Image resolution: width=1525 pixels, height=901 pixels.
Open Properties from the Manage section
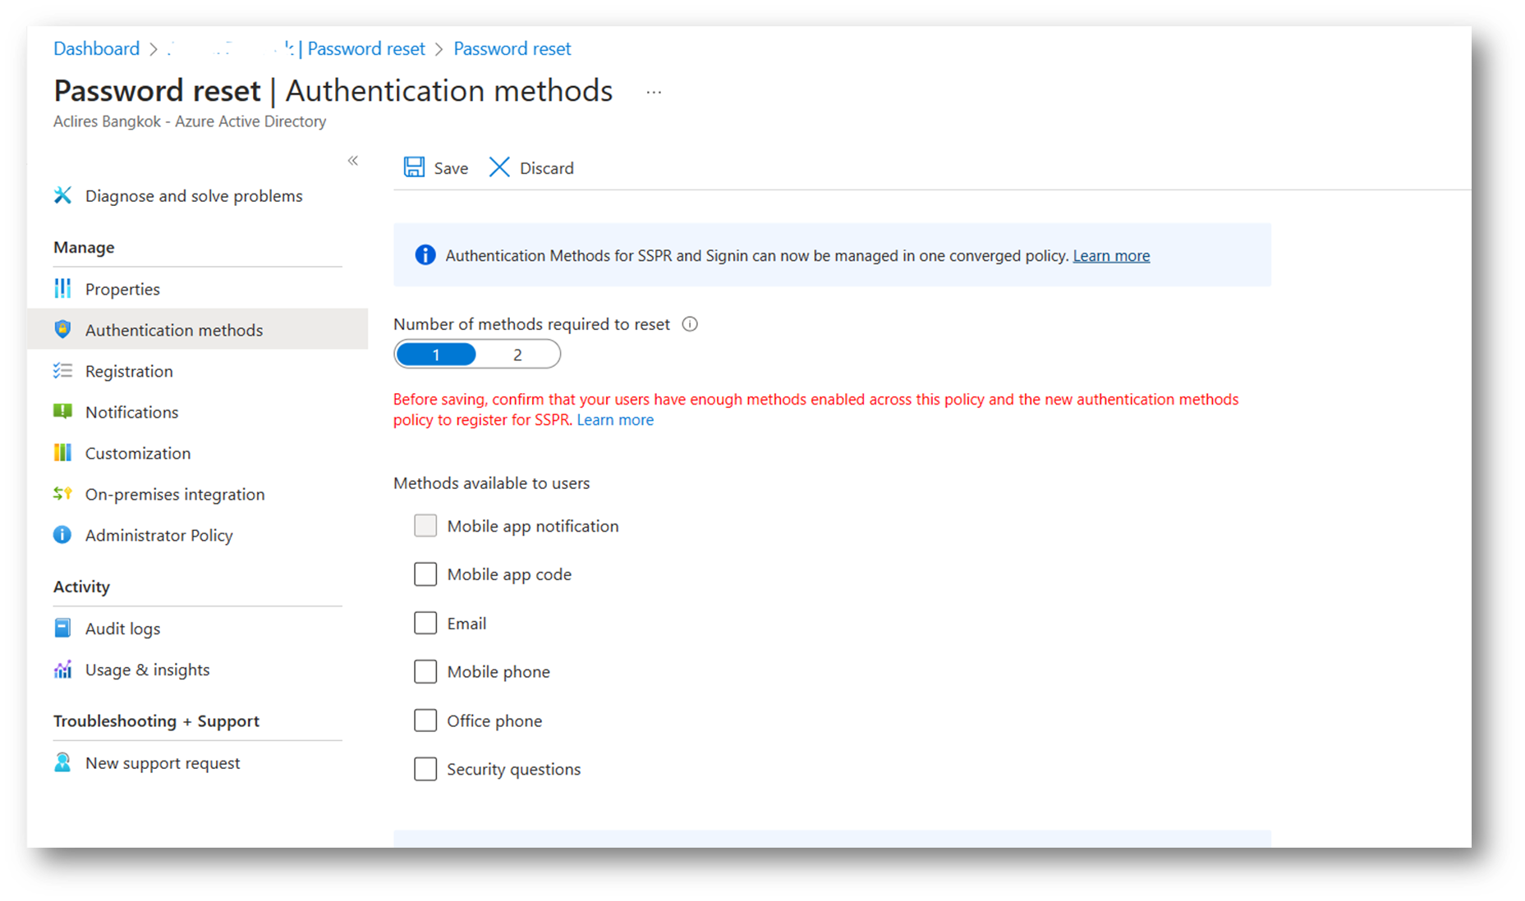pyautogui.click(x=122, y=289)
